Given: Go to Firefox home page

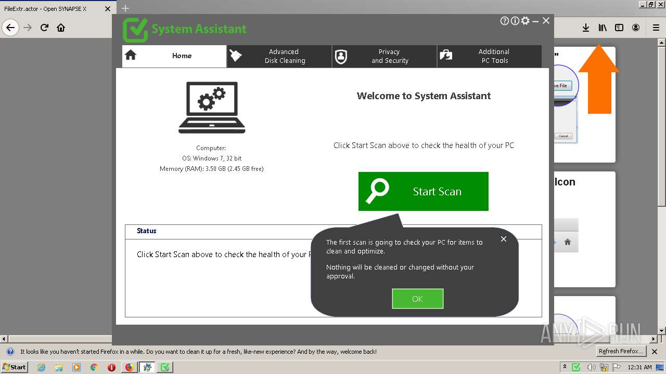Looking at the screenshot, I should point(61,28).
